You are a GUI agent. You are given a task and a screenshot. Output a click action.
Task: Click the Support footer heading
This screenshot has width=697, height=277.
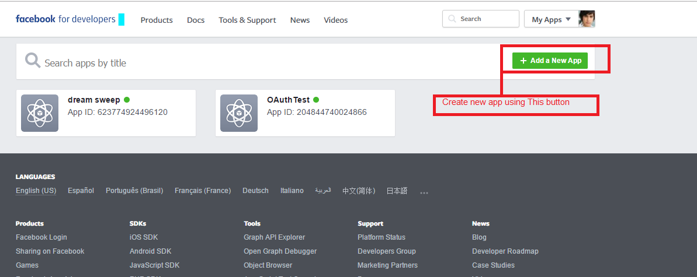tap(370, 223)
